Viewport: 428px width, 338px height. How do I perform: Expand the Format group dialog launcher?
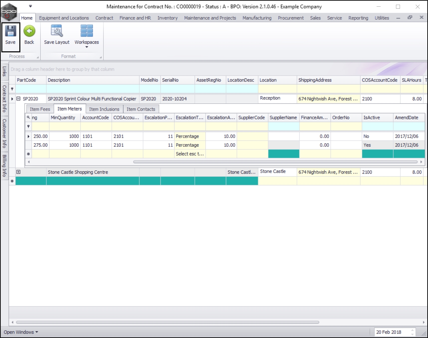[x=100, y=57]
